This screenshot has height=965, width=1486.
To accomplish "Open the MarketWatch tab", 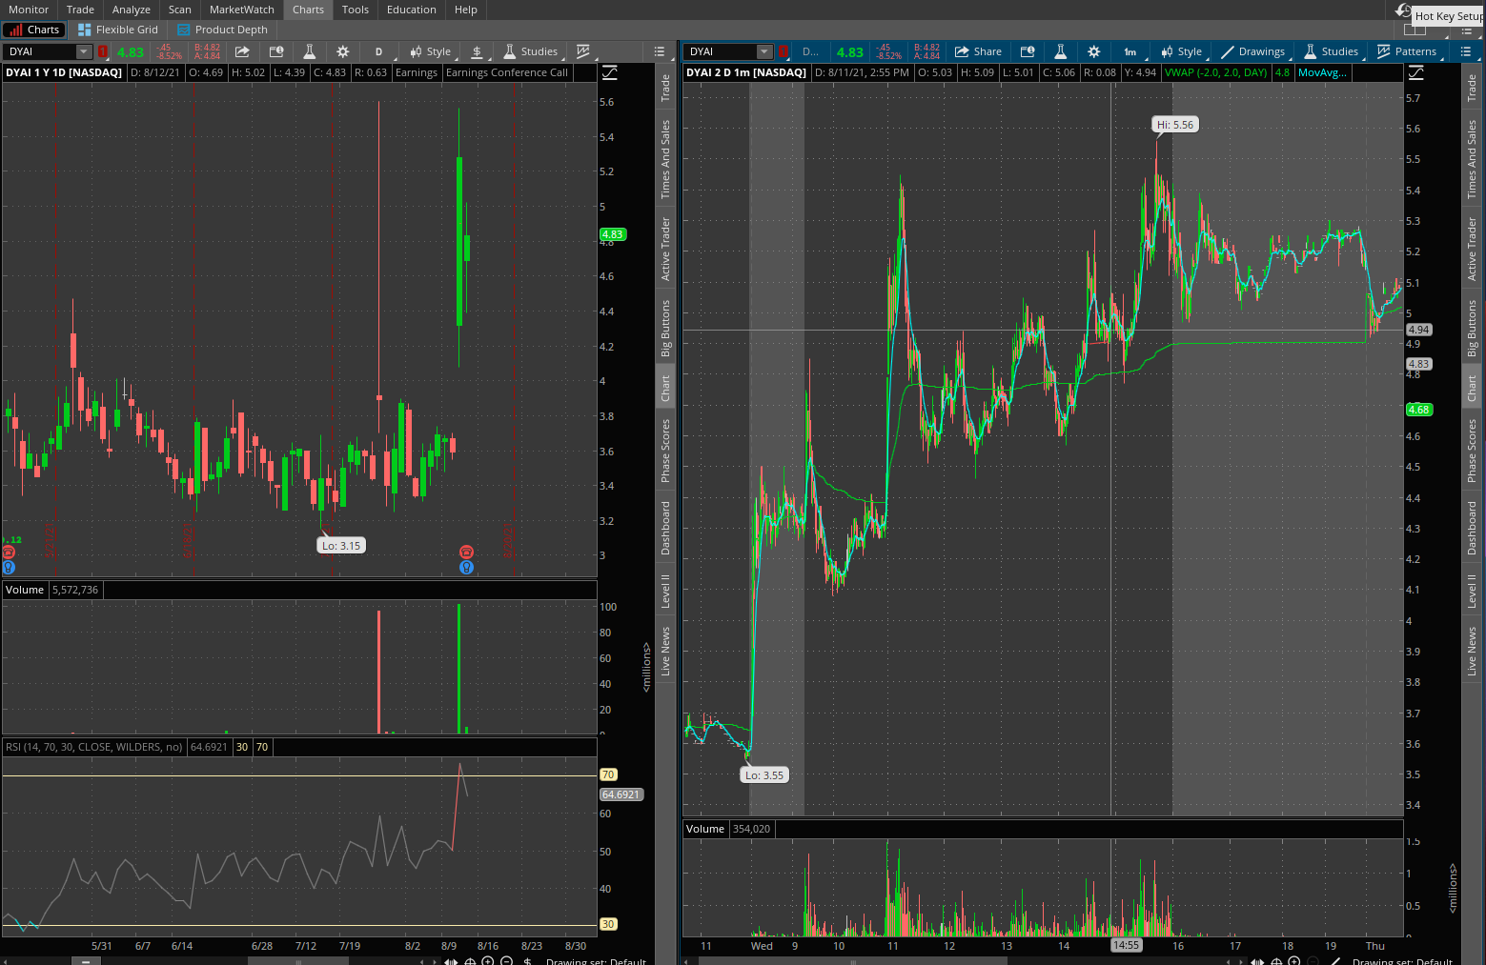I will pos(242,10).
